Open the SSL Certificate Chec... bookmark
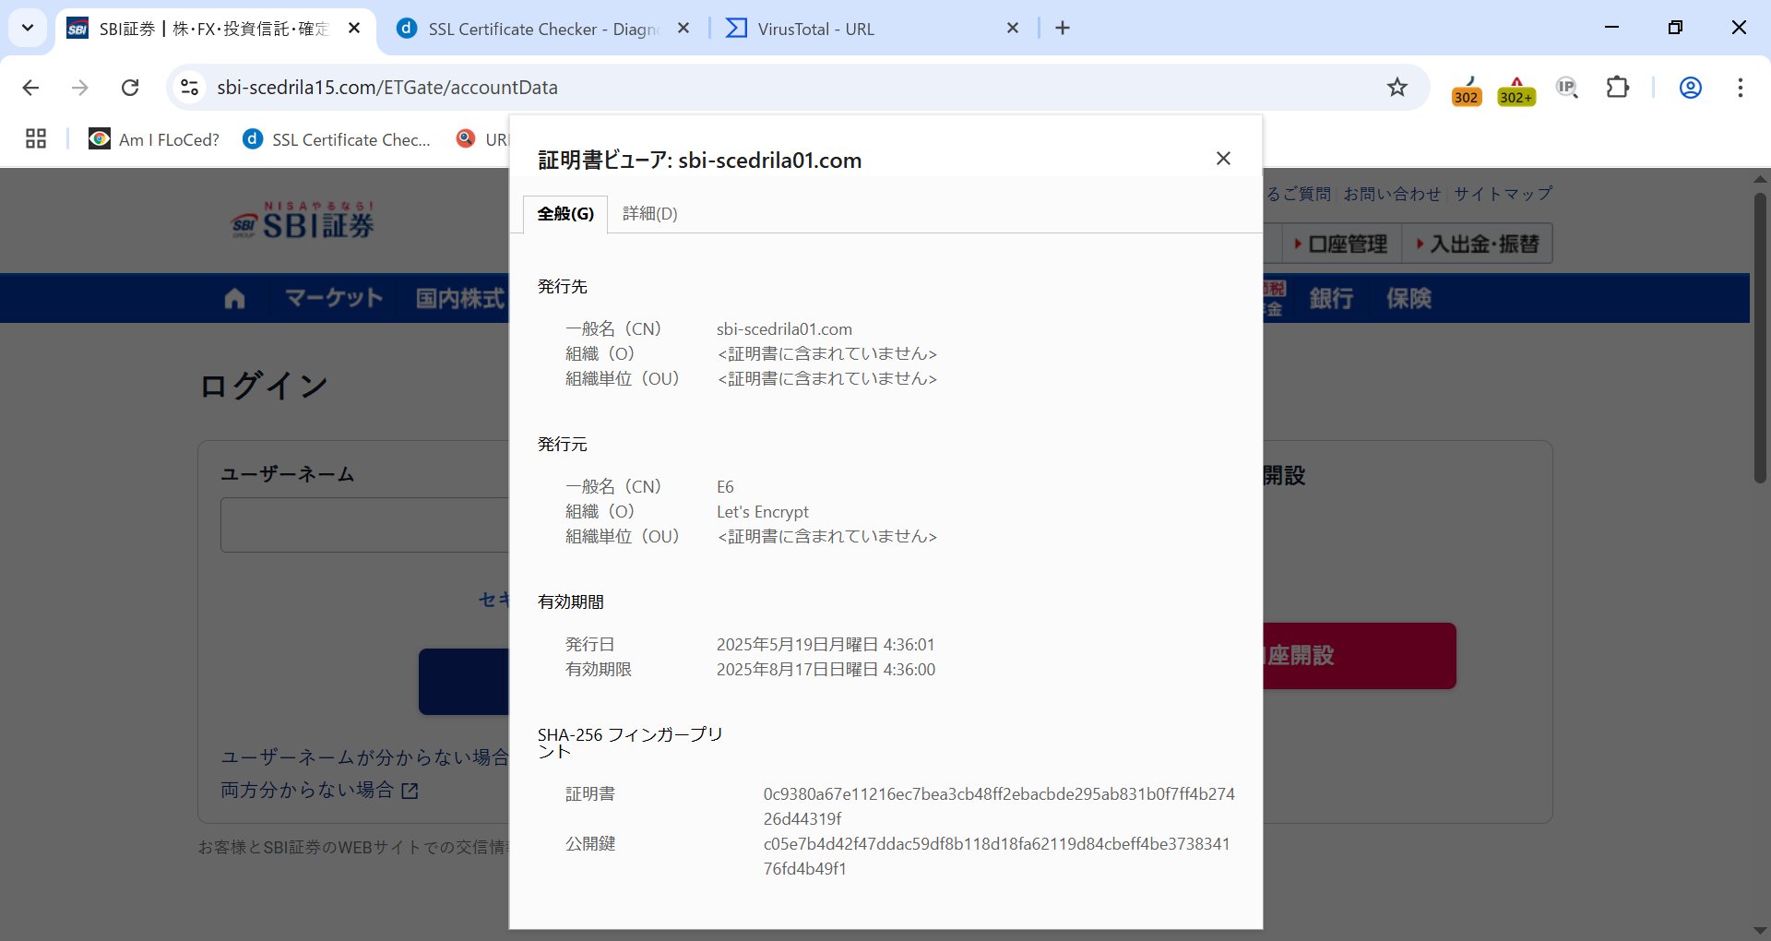The width and height of the screenshot is (1771, 941). [337, 139]
